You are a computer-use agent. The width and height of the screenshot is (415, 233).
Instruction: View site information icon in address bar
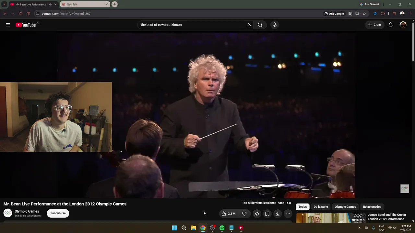tap(37, 14)
